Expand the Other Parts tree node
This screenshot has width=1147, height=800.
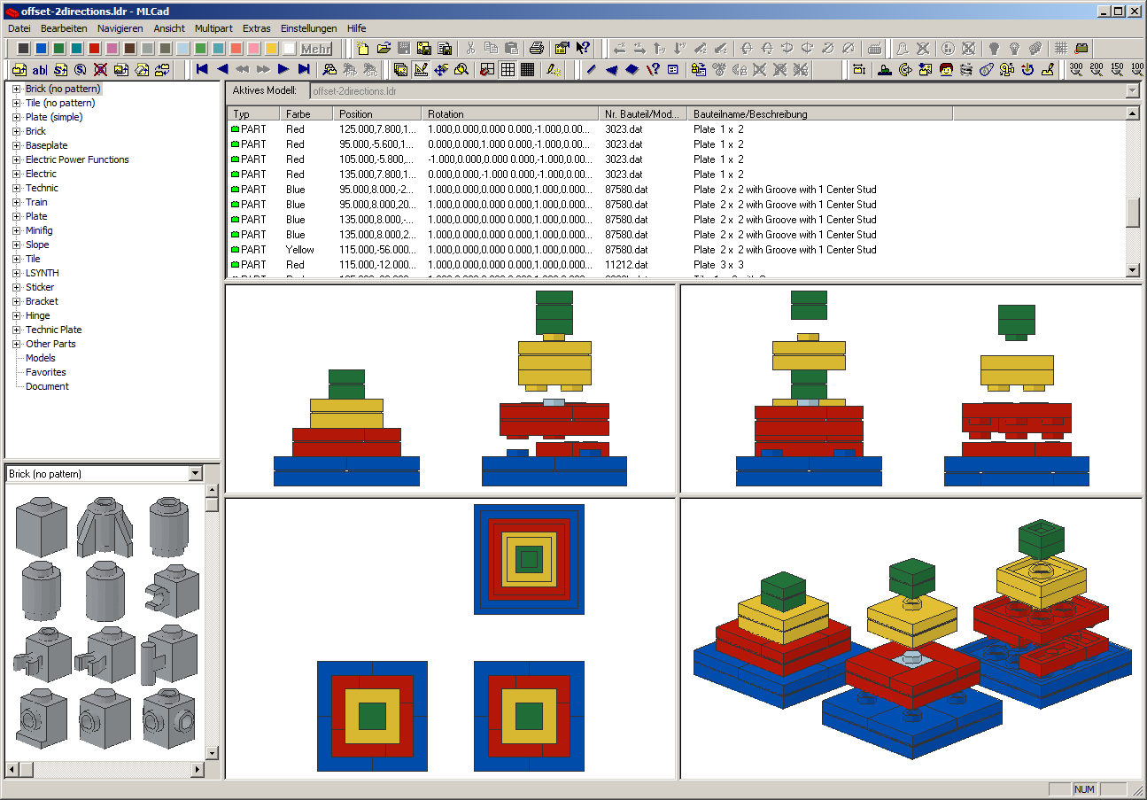pos(16,344)
